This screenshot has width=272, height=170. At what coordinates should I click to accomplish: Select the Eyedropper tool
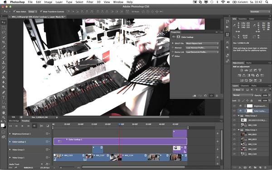(x=4, y=47)
